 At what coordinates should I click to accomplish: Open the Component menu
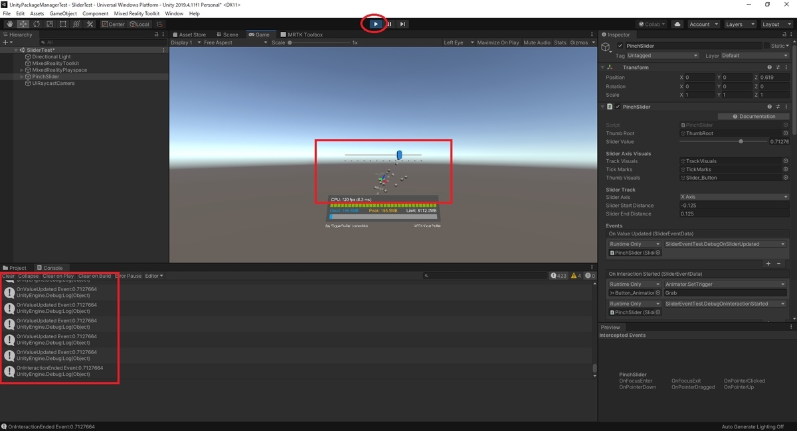(96, 13)
